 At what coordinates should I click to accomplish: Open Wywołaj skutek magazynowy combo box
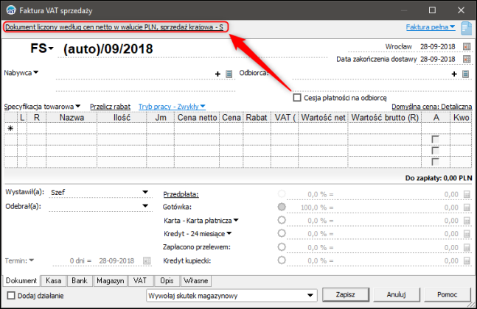click(x=231, y=295)
